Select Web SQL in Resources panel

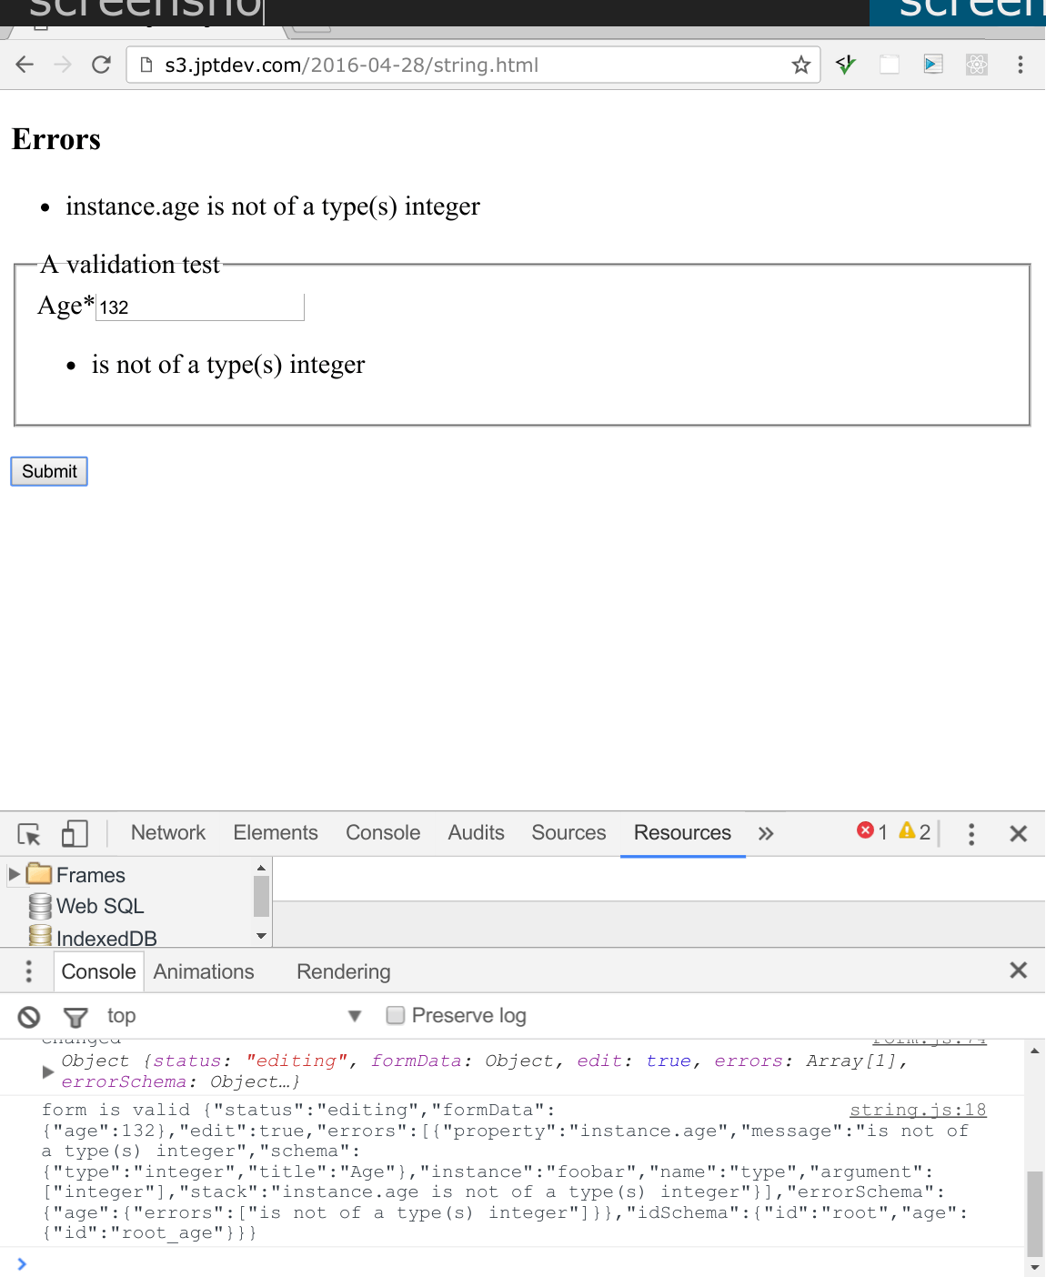click(100, 906)
